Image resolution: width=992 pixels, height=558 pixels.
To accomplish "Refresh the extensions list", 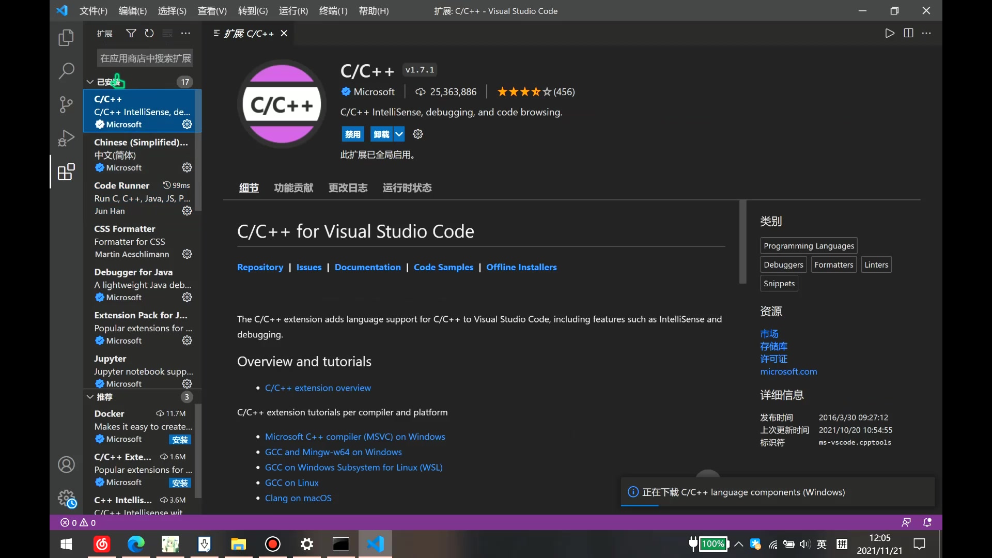I will 149,33.
